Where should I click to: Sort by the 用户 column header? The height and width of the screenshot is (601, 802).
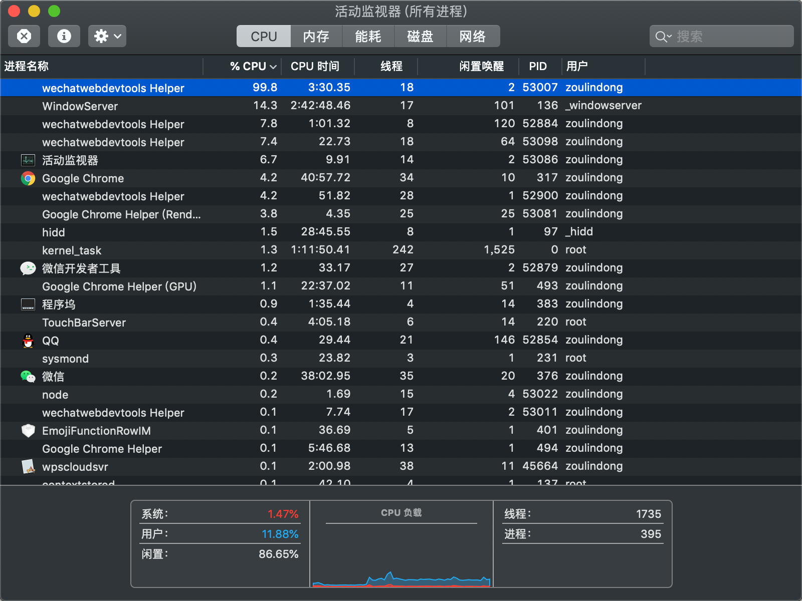coord(603,66)
